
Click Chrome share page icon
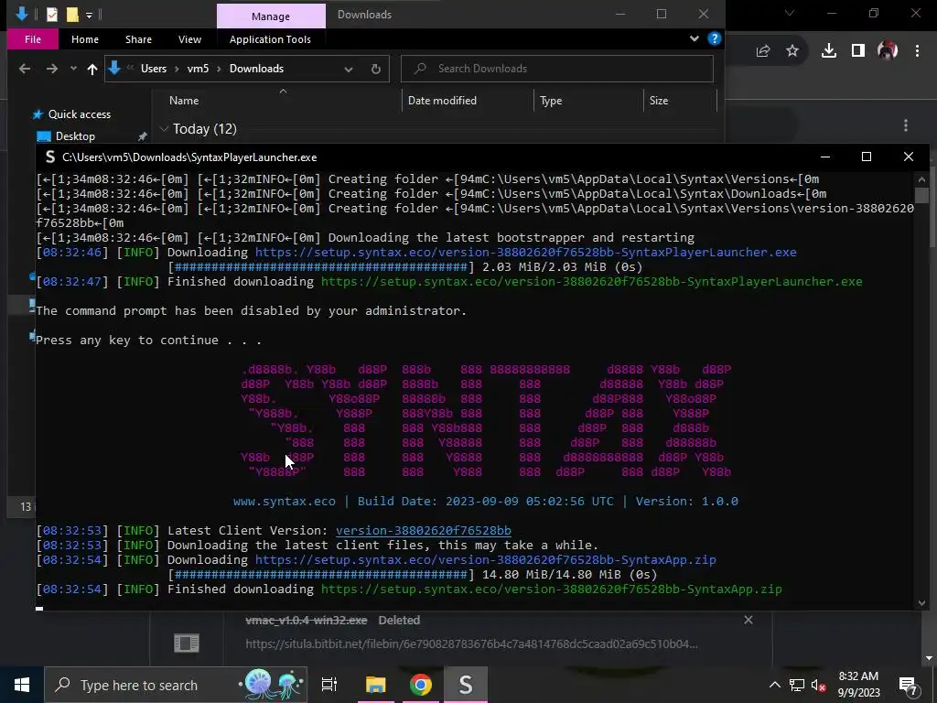pyautogui.click(x=763, y=51)
